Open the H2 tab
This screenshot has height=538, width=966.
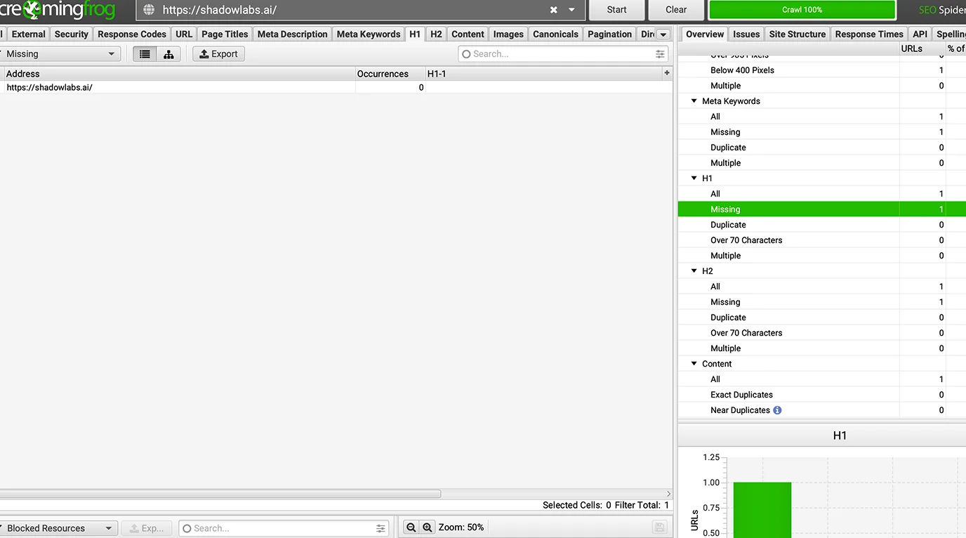coord(436,34)
